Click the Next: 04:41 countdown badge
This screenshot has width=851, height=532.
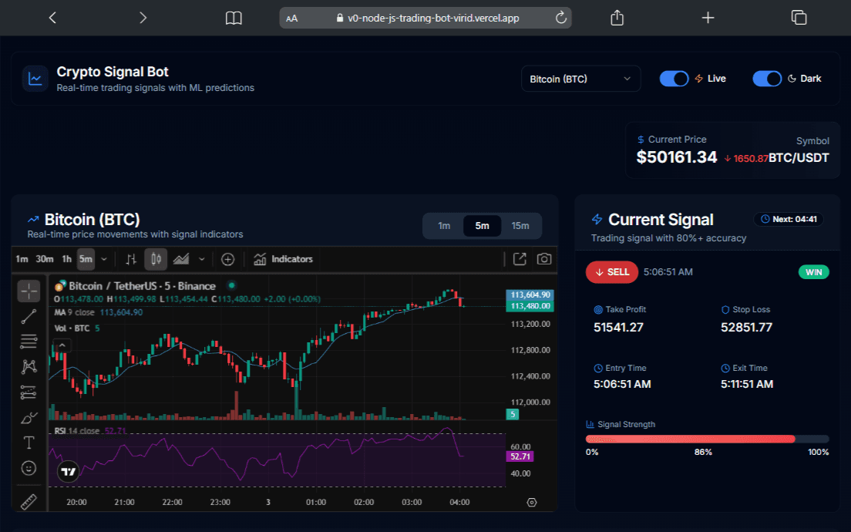coord(789,219)
